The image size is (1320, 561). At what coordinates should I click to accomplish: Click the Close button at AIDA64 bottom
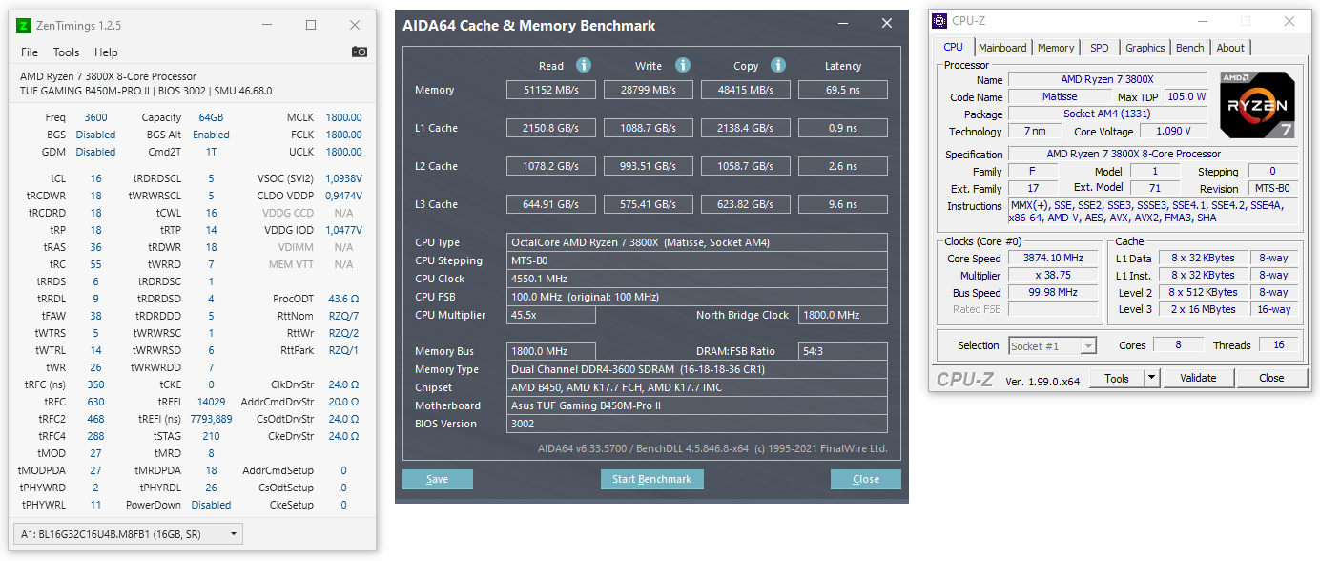pos(866,479)
